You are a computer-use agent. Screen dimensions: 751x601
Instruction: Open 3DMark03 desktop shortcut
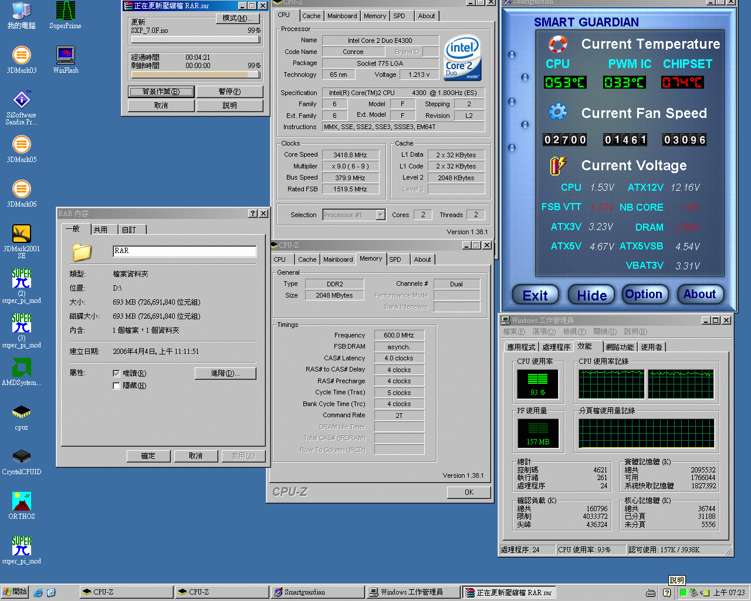21,60
